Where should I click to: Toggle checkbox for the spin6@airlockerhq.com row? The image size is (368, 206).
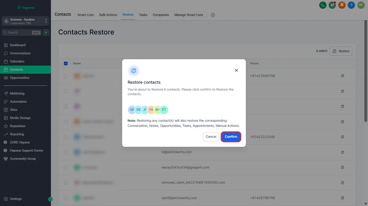66,198
